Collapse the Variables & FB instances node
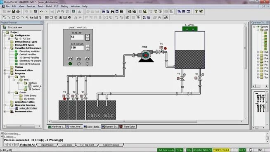The image size is (270, 152). (5, 48)
